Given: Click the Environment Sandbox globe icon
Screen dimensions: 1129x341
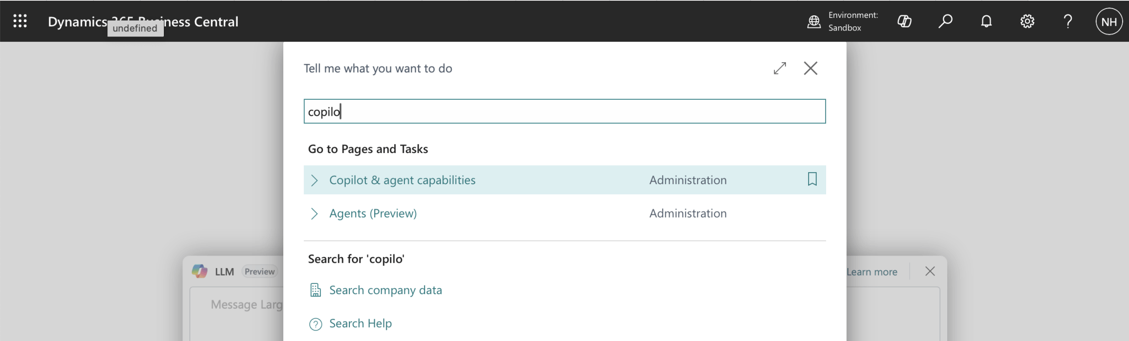Looking at the screenshot, I should tap(814, 22).
